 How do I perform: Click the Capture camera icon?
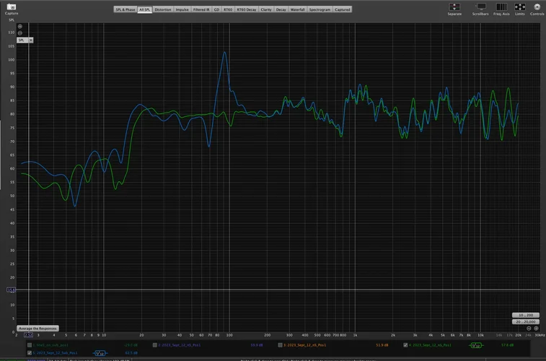click(x=11, y=6)
